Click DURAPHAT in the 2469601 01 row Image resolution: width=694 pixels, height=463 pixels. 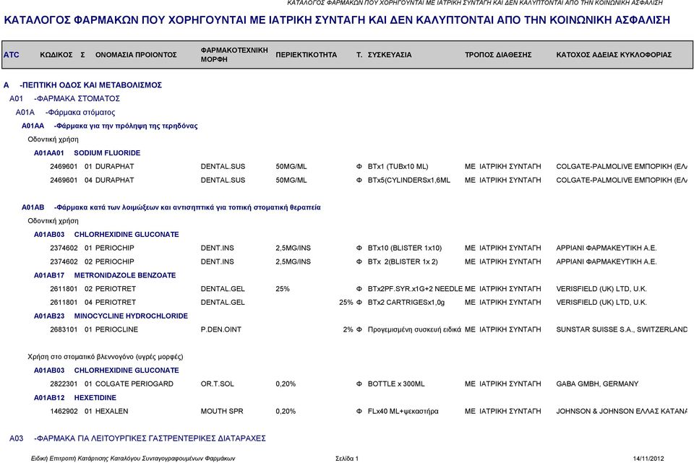tap(115, 167)
